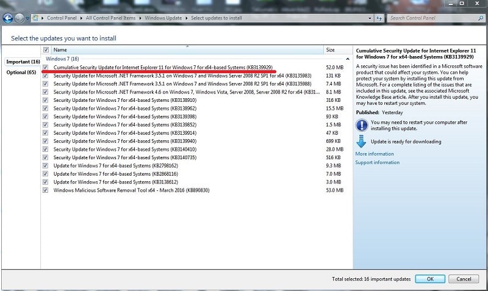Select the Cumulative Security Update for IE 11 row text
Image resolution: width=488 pixels, height=291 pixels.
[163, 67]
